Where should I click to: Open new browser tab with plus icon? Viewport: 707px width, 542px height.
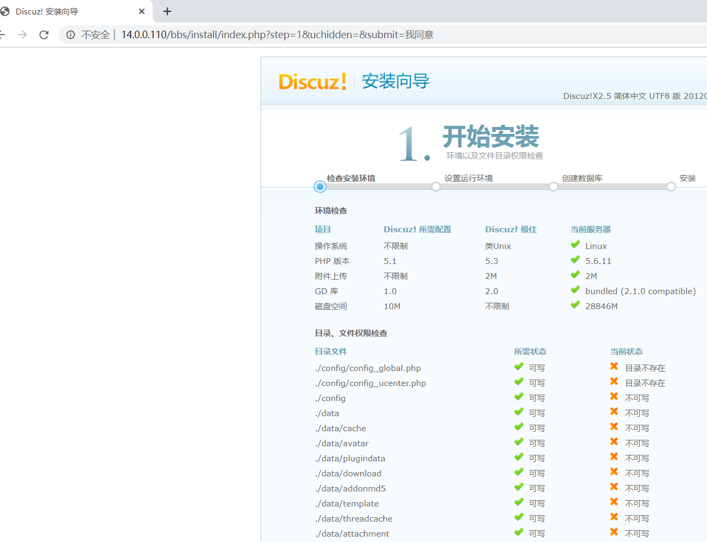tap(167, 11)
